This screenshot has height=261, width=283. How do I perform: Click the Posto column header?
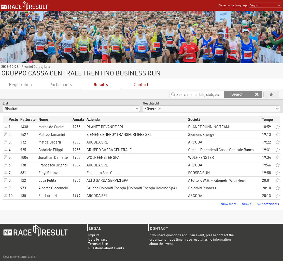13,120
